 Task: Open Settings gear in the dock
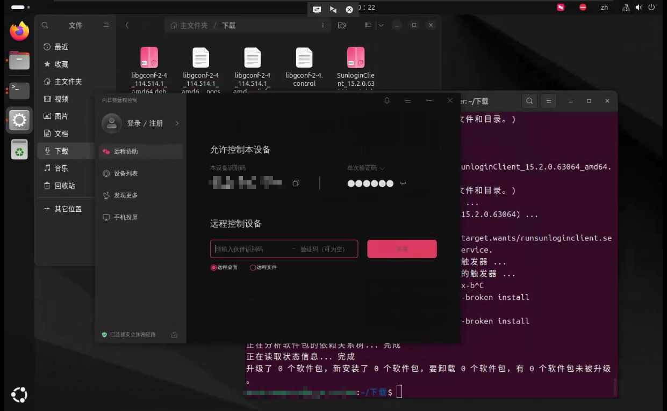click(19, 120)
